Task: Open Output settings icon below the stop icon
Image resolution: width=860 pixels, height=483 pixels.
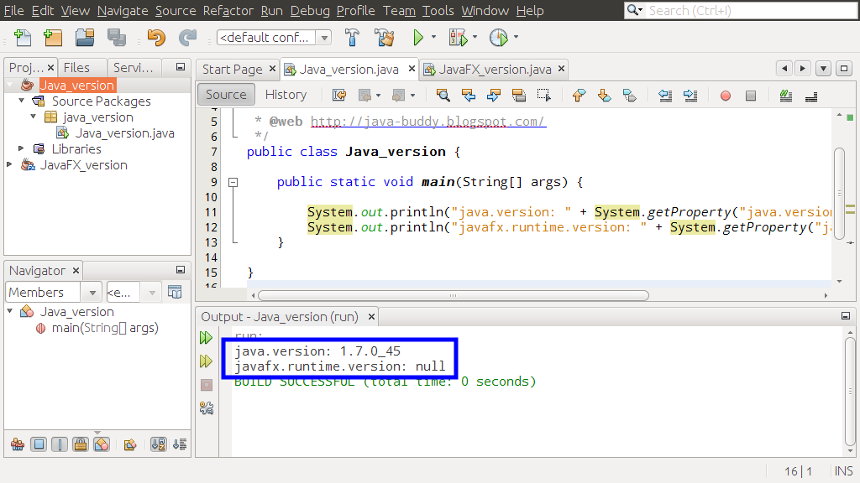Action: tap(207, 408)
